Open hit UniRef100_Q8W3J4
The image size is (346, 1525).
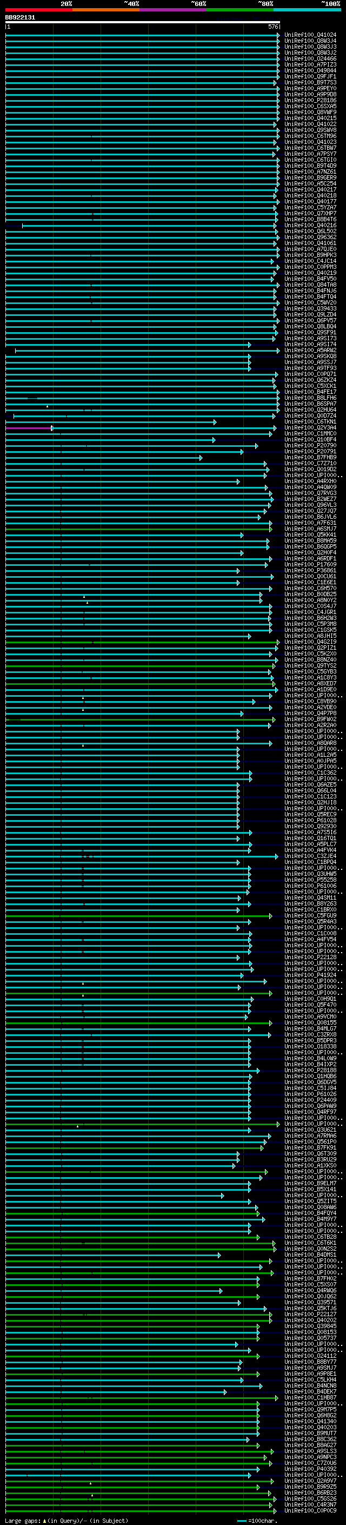pyautogui.click(x=310, y=41)
